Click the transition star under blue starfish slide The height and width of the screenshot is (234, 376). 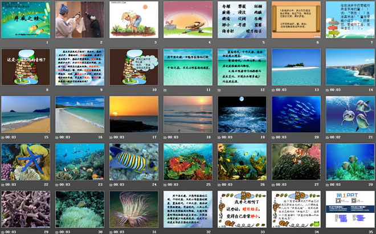pyautogui.click(x=3, y=184)
